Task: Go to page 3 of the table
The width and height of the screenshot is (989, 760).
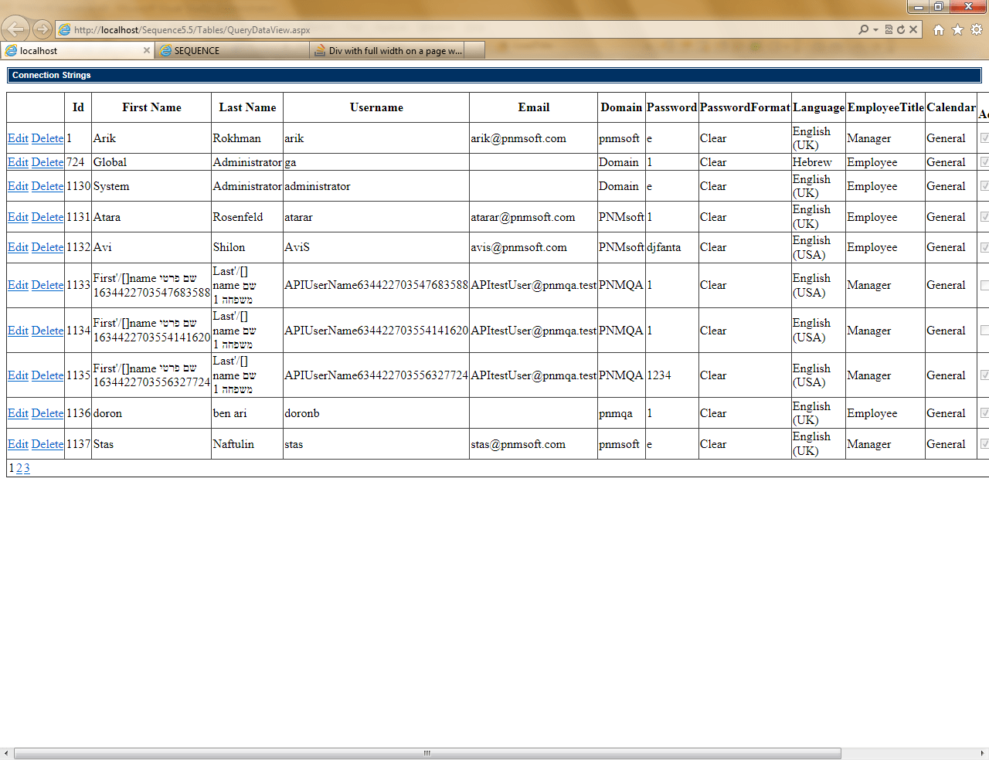Action: click(26, 468)
